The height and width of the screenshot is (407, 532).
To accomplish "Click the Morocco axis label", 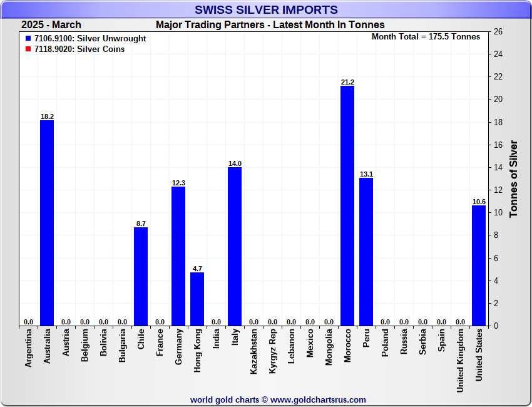I will pyautogui.click(x=347, y=345).
